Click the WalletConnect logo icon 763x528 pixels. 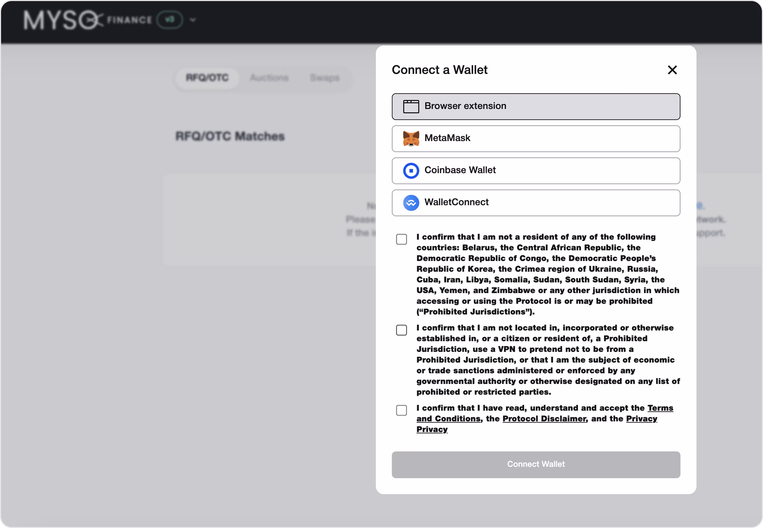tap(411, 203)
